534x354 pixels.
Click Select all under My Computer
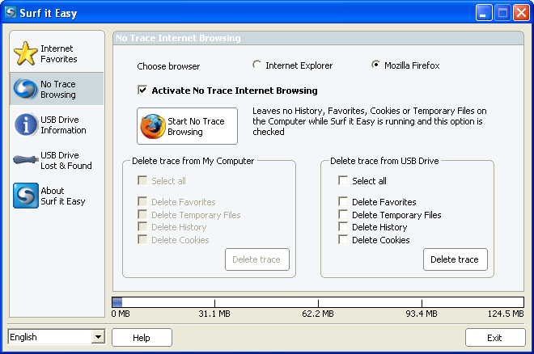pyautogui.click(x=142, y=180)
